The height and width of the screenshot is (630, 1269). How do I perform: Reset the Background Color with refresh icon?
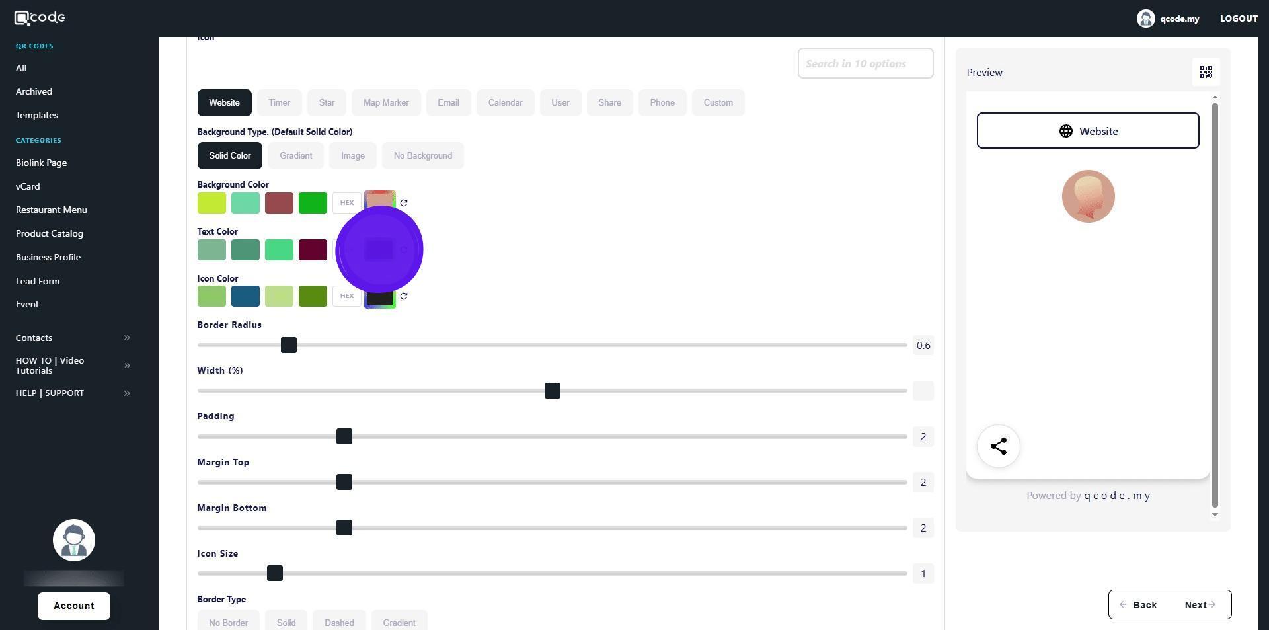404,203
